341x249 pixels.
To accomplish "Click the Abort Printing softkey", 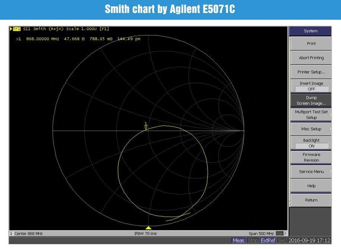I will 311,58.
